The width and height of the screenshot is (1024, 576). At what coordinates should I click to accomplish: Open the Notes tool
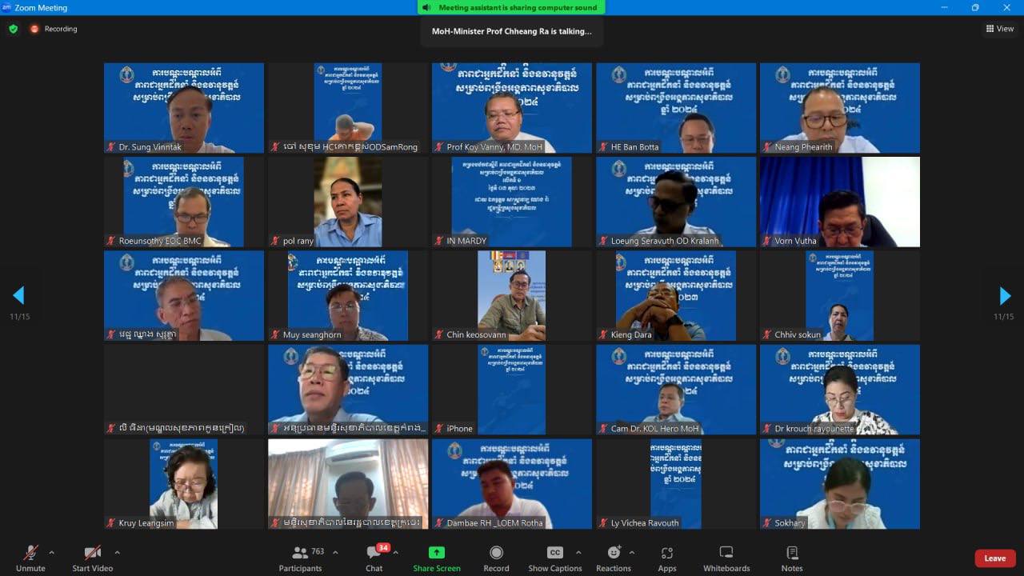792,553
